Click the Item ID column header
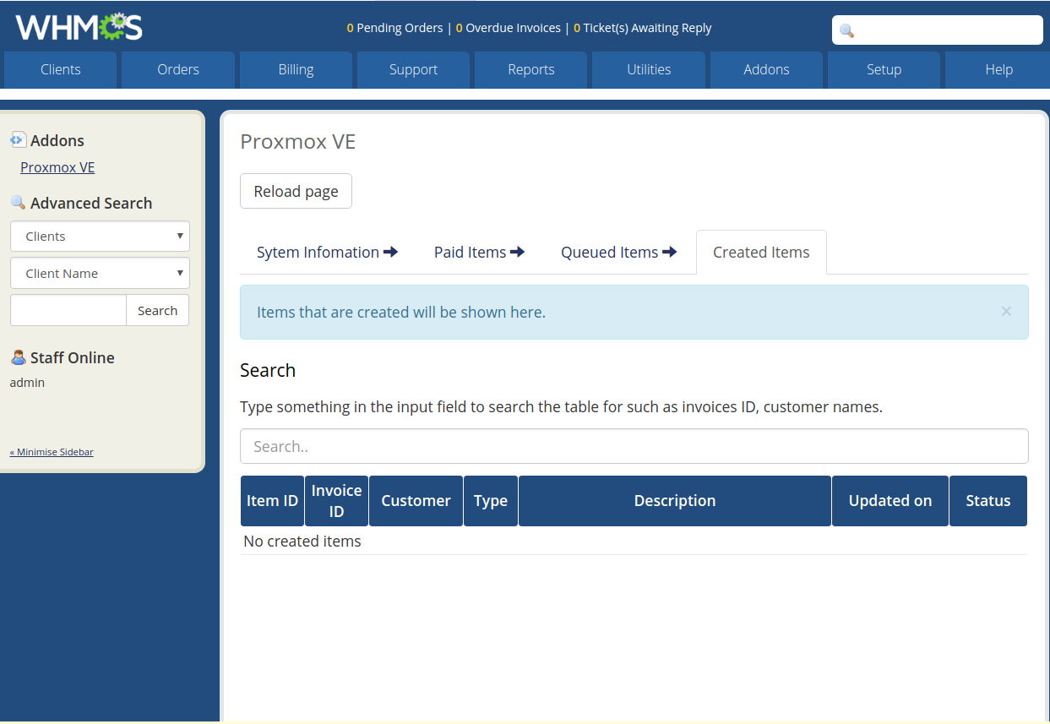This screenshot has width=1050, height=724. coord(272,501)
